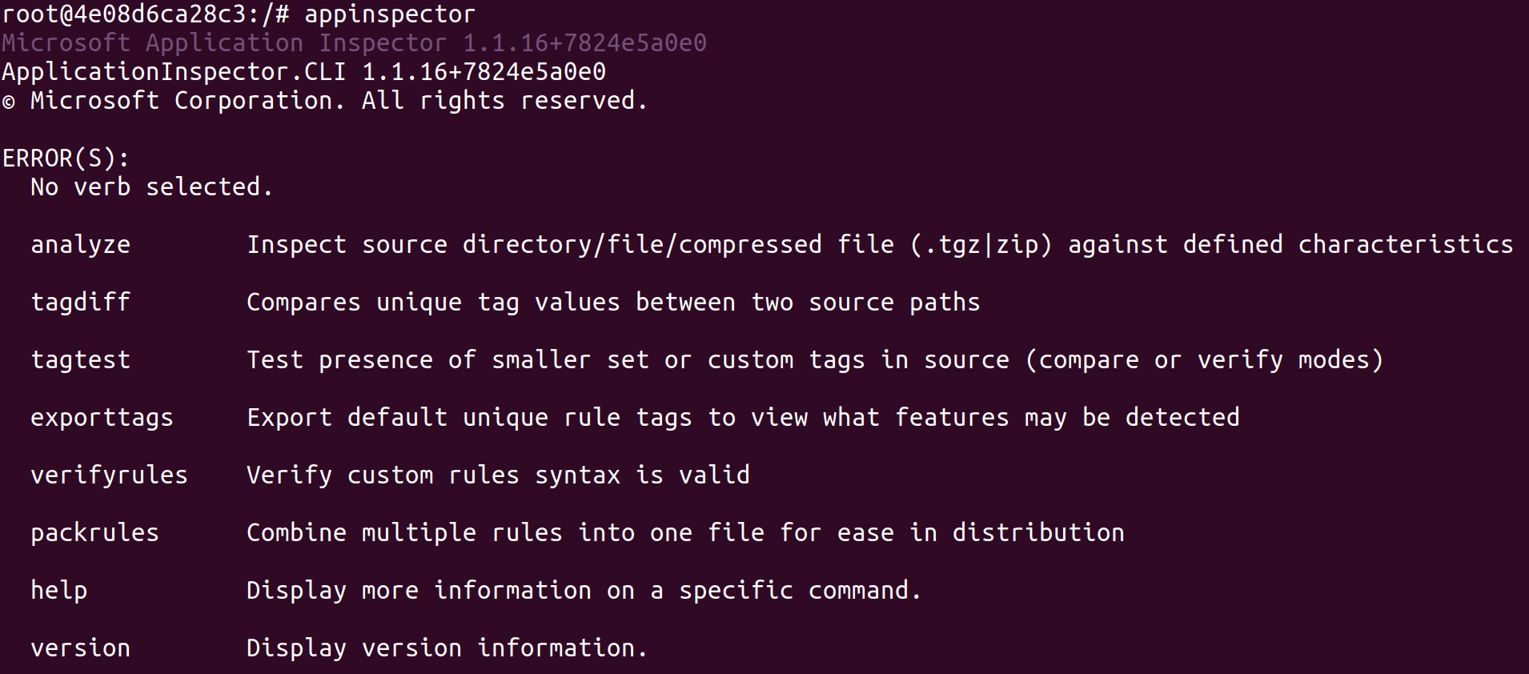This screenshot has height=674, width=1529.
Task: Click 'Verify custom rules syntax is valid'
Action: click(498, 475)
